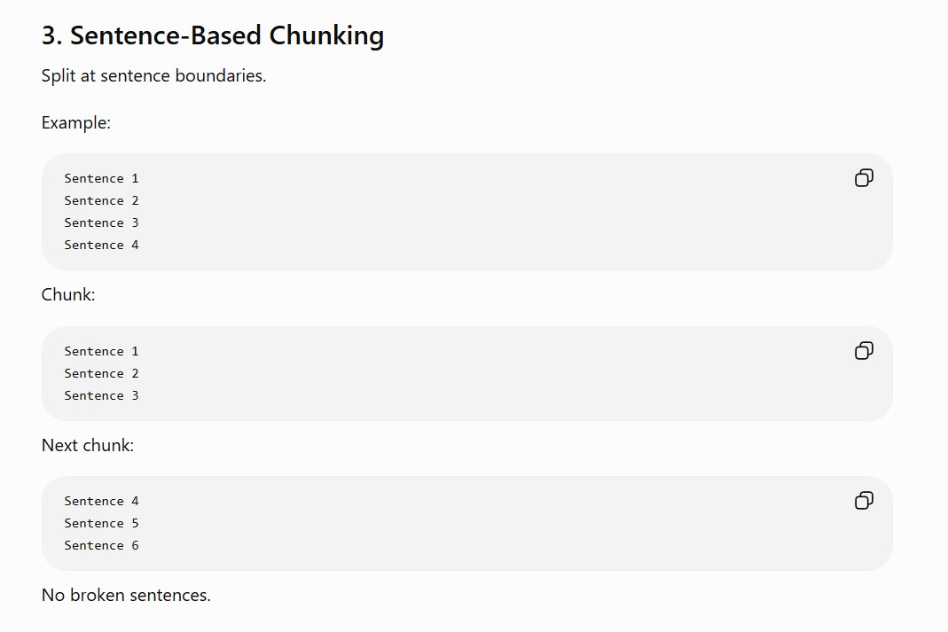Click 'Sentence 6' in the Next chunk block
The width and height of the screenshot is (948, 632).
coord(102,546)
